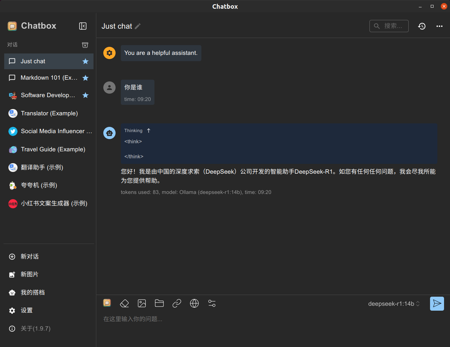Click the DeepSeek assistant reply text

click(278, 176)
